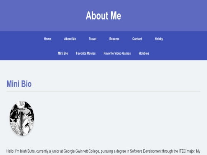Viewport: 207px width, 155px height.
Task: Go to About Me in the navigation bar
Action: pyautogui.click(x=70, y=39)
